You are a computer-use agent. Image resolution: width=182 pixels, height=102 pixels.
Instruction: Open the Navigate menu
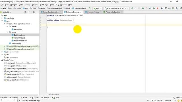[x=14, y=5]
